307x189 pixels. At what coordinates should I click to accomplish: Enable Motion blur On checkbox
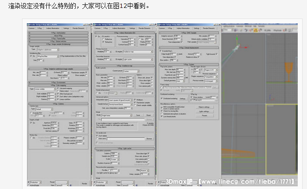(31, 138)
